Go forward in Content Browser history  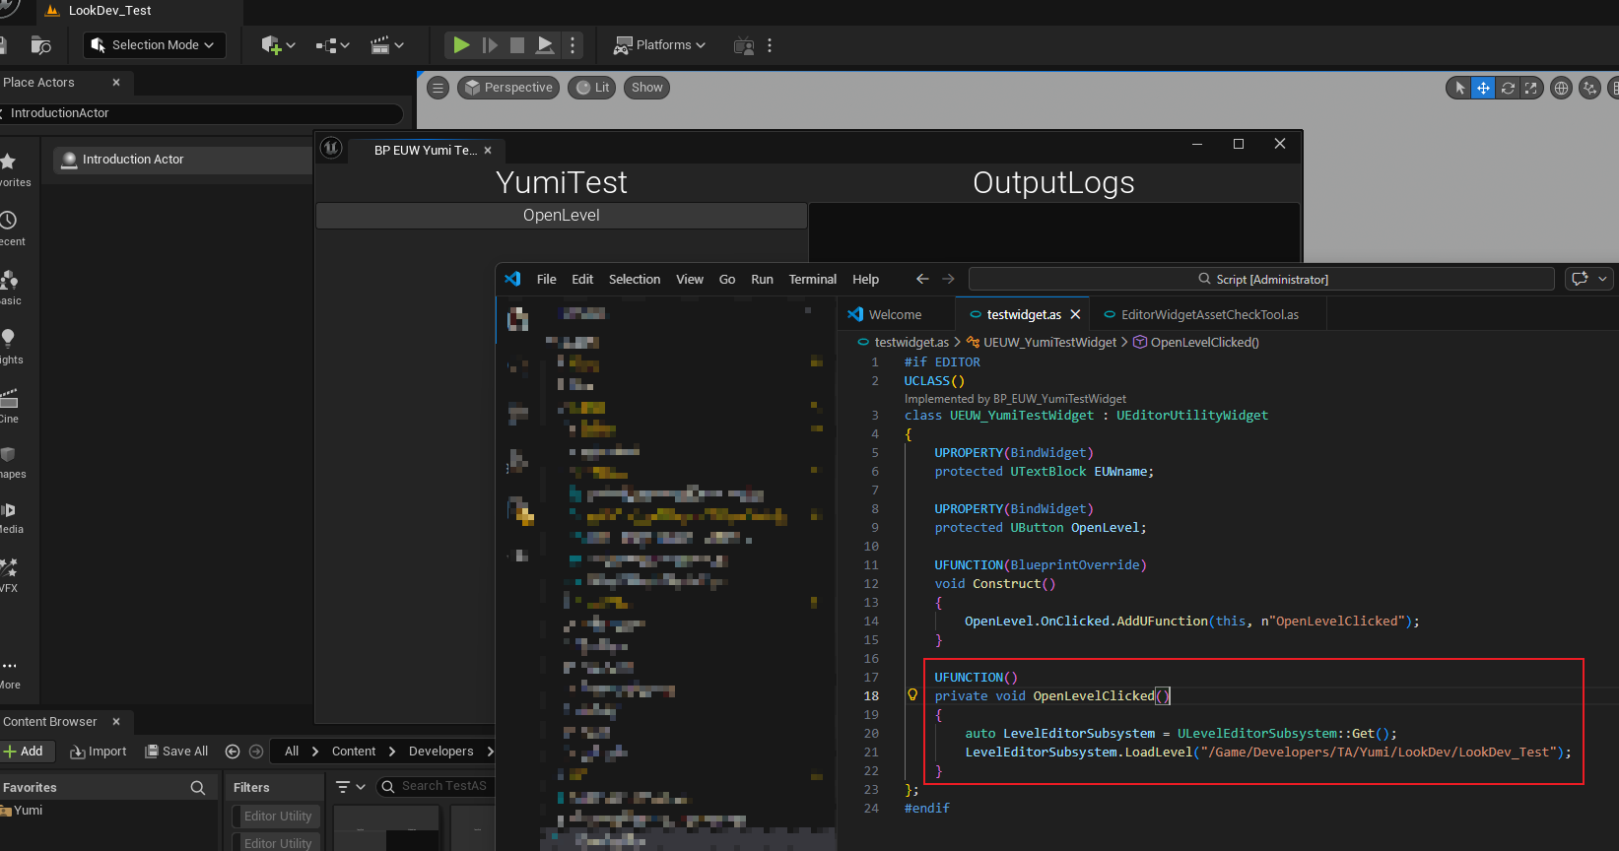pos(256,752)
